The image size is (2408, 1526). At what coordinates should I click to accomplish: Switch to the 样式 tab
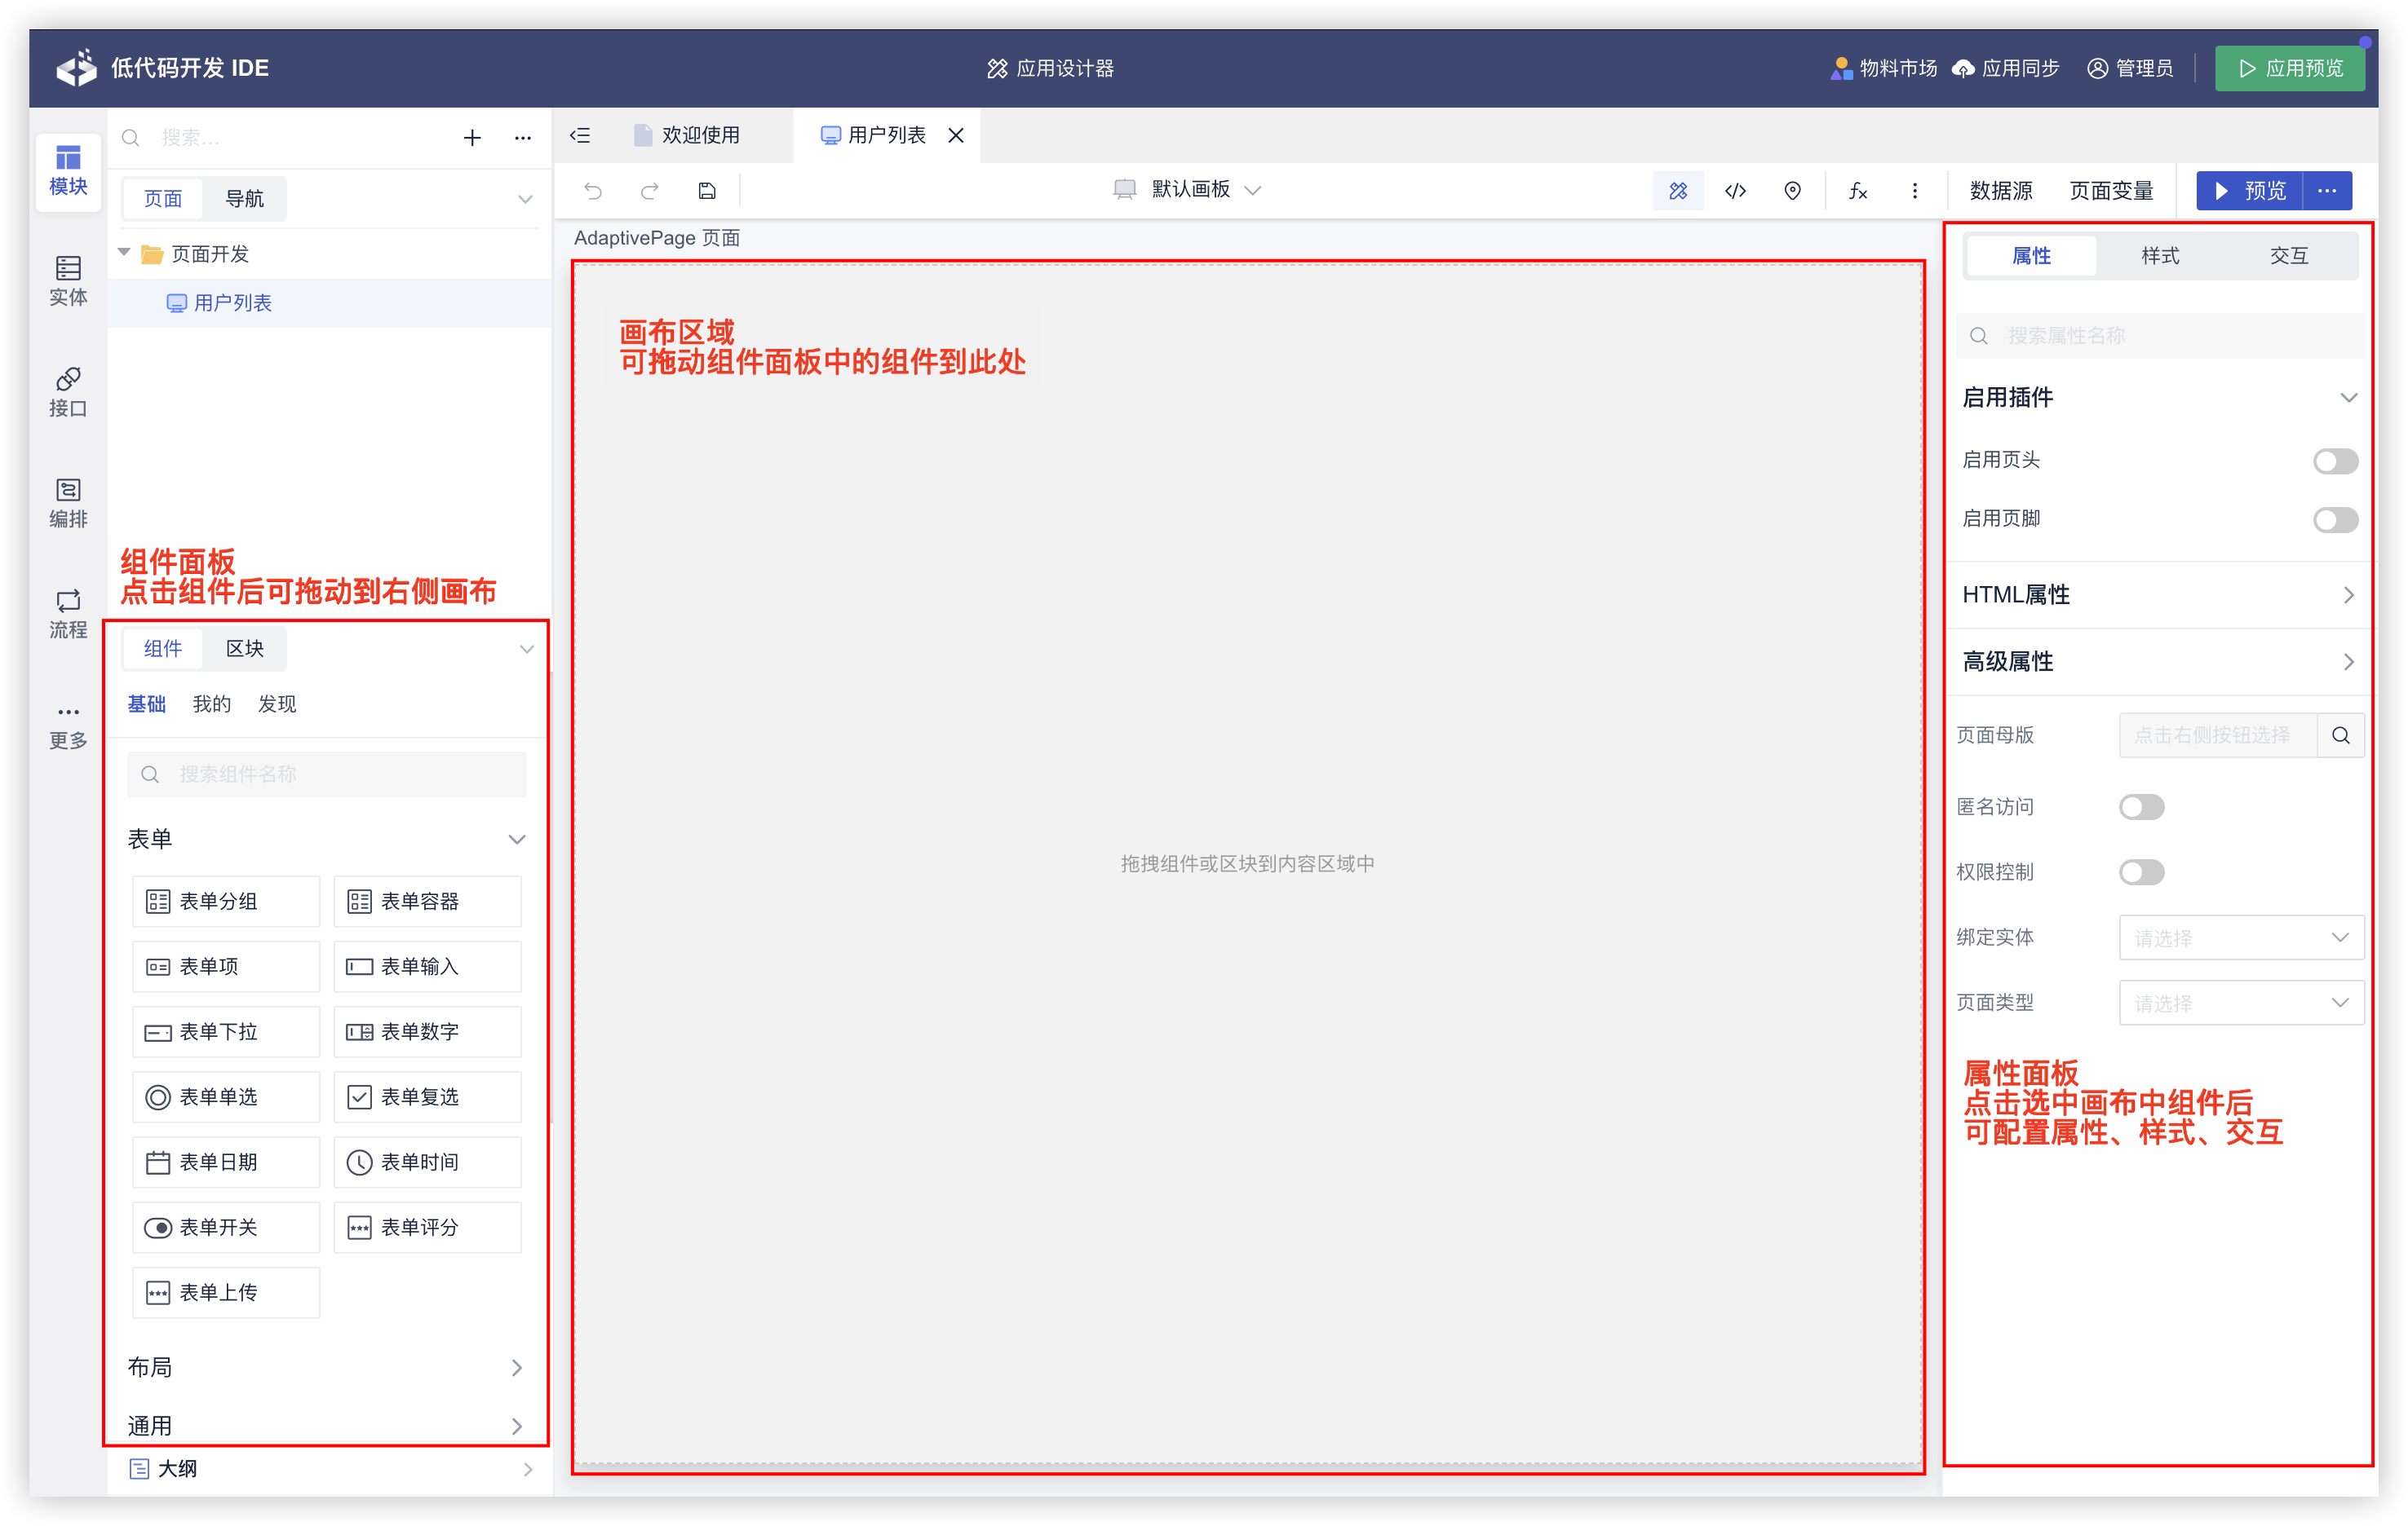pos(2159,256)
